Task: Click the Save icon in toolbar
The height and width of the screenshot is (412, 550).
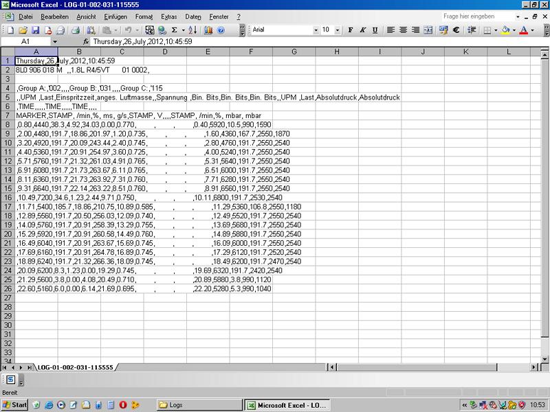Action: (x=35, y=30)
